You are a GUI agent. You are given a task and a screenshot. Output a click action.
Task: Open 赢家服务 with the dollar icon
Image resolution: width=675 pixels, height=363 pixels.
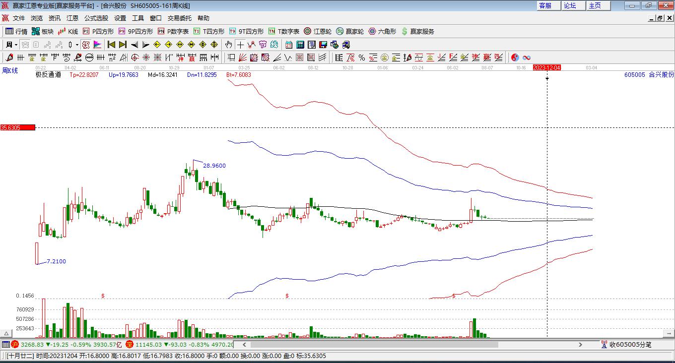[x=417, y=31]
